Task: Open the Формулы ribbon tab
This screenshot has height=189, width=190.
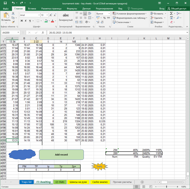Action: coord(72,8)
